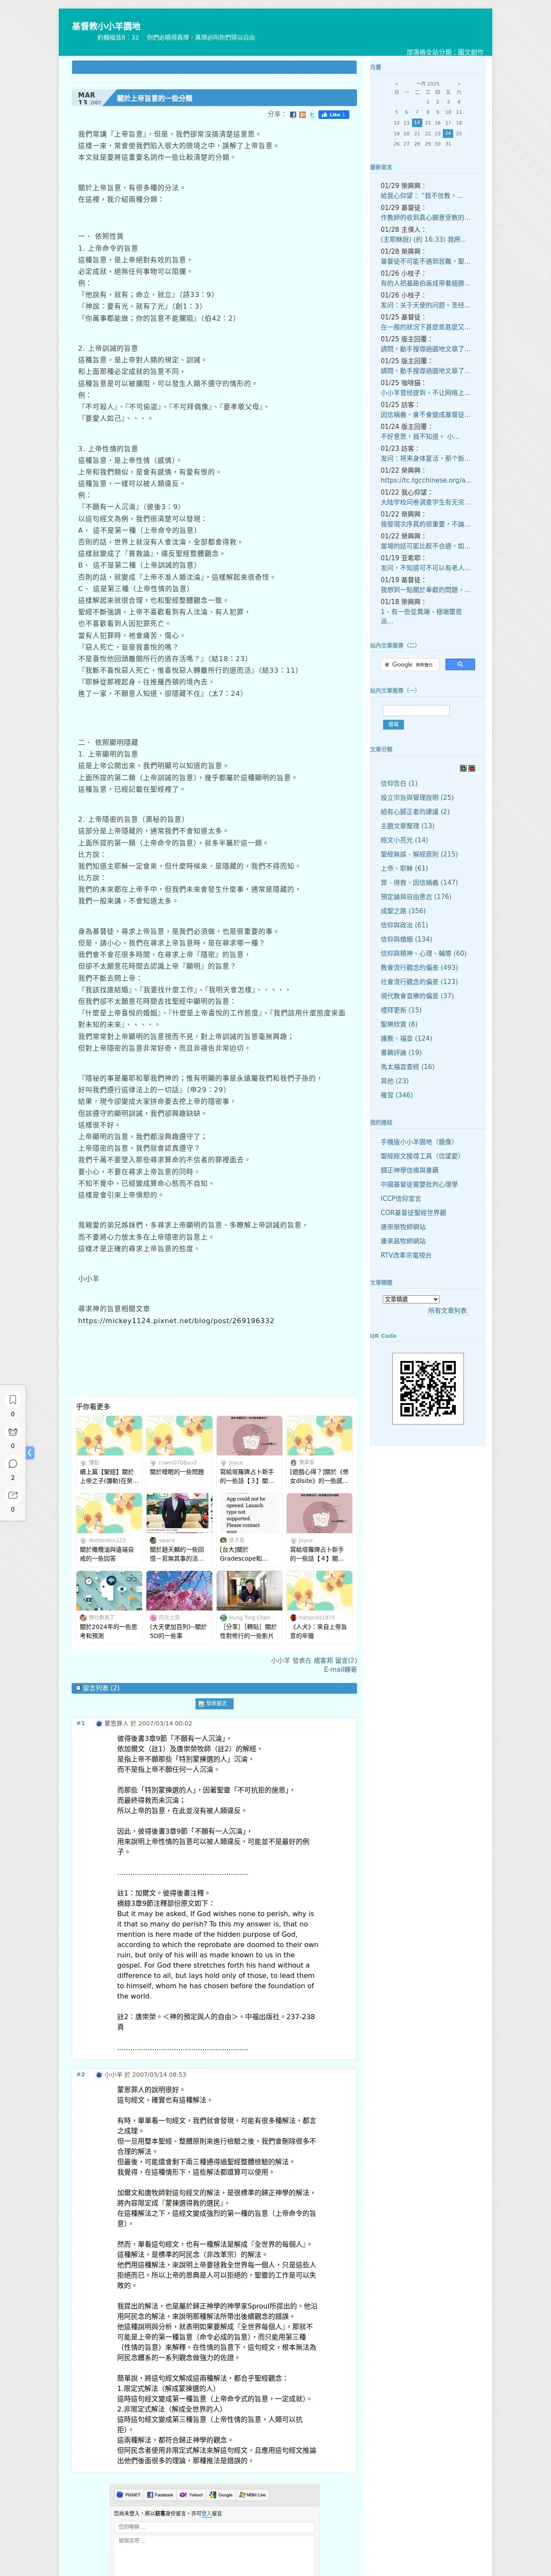The image size is (551, 2576).
Task: Open category 現代教會音樂的偏差 (37)
Action: pos(417,995)
